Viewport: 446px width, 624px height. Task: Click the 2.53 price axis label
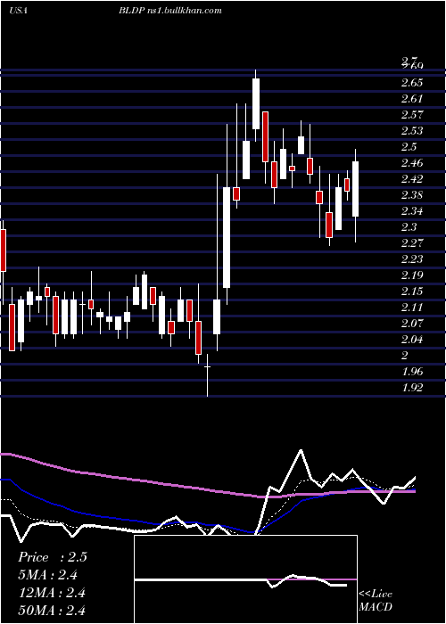click(x=412, y=130)
